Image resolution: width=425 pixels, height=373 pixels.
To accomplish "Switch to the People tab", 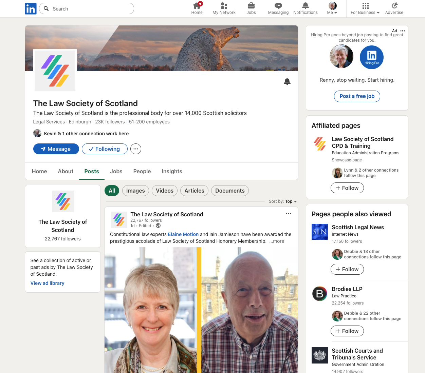I will pos(142,171).
